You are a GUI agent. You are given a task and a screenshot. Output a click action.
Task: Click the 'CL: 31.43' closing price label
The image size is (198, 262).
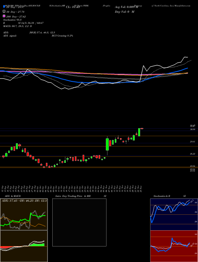coord(73,7)
